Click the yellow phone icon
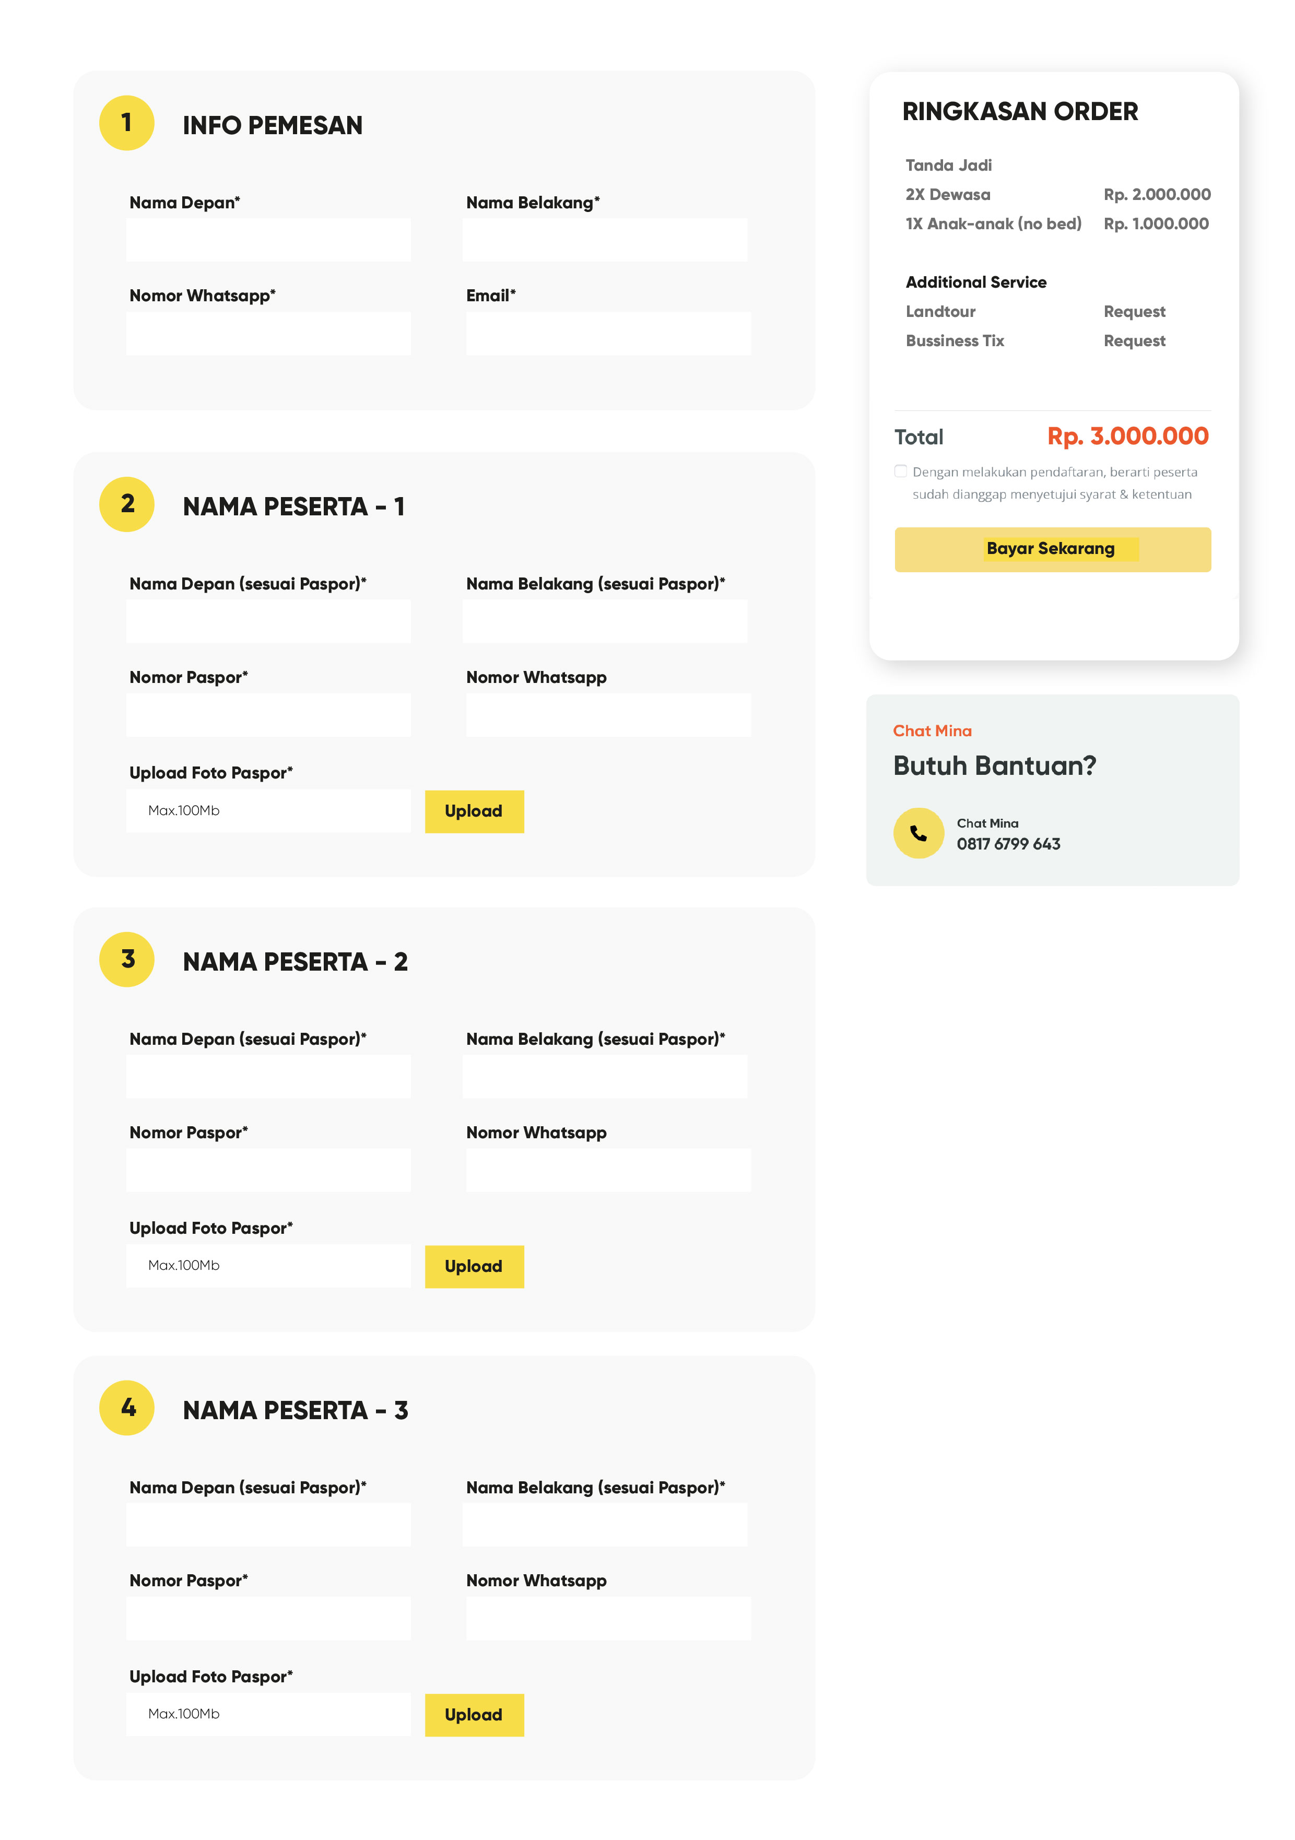Image resolution: width=1295 pixels, height=1840 pixels. point(919,833)
